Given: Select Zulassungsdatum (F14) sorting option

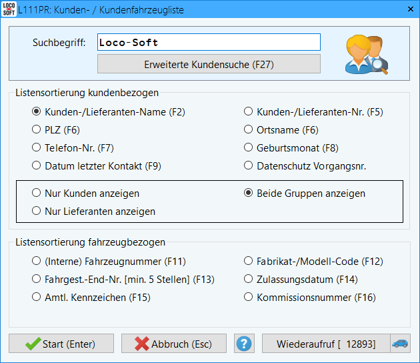Looking at the screenshot, I should click(249, 280).
